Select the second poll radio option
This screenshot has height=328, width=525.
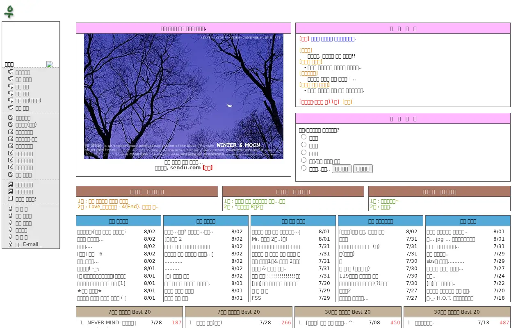[x=304, y=144]
